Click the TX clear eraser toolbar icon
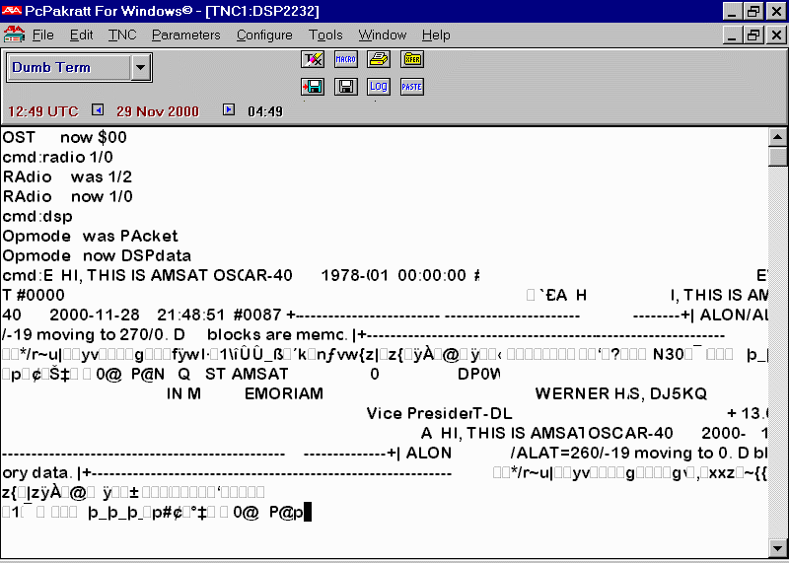 [313, 59]
